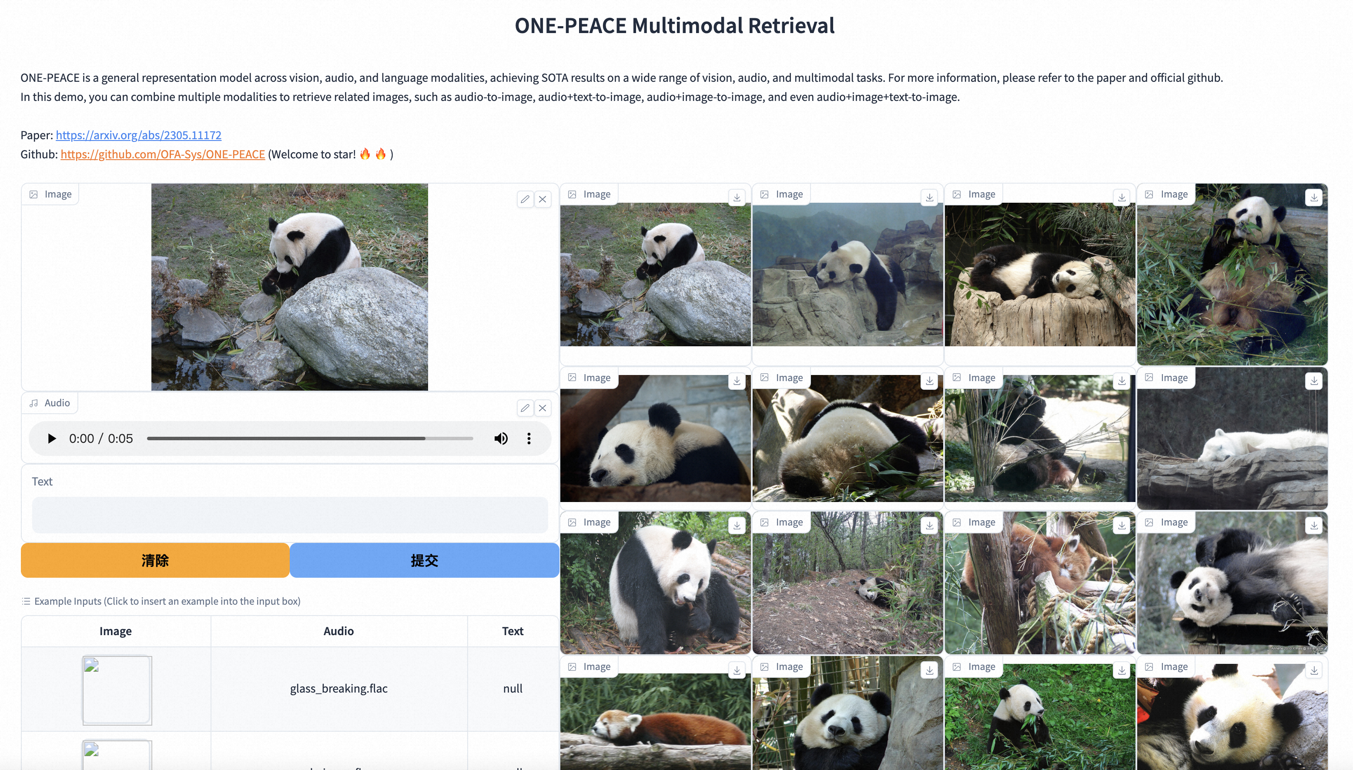1353x770 pixels.
Task: Download the panda eating bamboo top-right image
Action: [x=1314, y=197]
